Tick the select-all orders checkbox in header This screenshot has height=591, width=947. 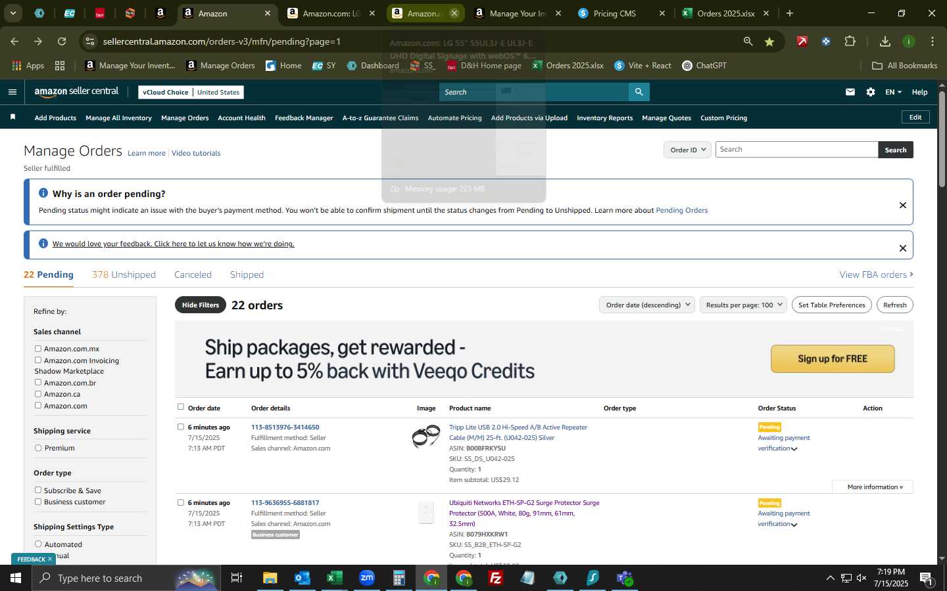tap(181, 407)
